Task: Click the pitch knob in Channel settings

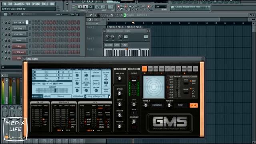Action: pos(120,37)
